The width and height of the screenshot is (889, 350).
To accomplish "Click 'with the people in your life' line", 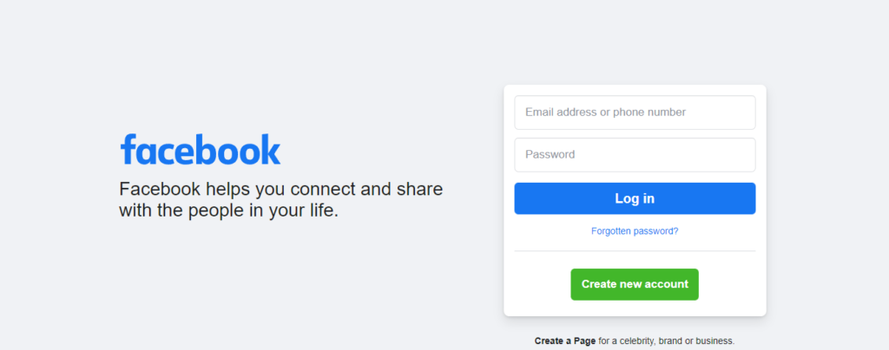I will tap(228, 211).
